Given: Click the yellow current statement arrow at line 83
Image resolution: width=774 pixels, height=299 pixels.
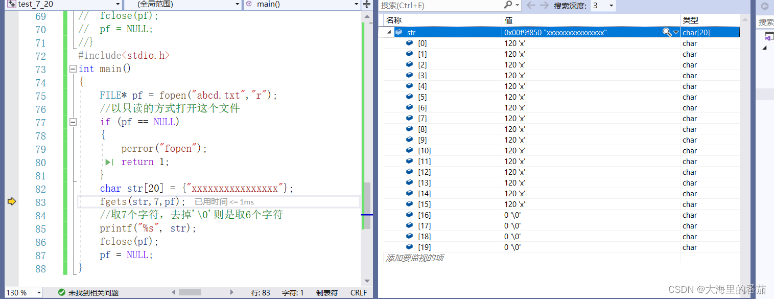Looking at the screenshot, I should coord(12,201).
